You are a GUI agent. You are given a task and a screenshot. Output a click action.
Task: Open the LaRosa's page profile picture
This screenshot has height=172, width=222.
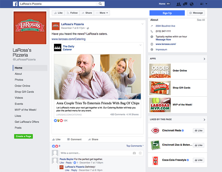[x=30, y=28]
